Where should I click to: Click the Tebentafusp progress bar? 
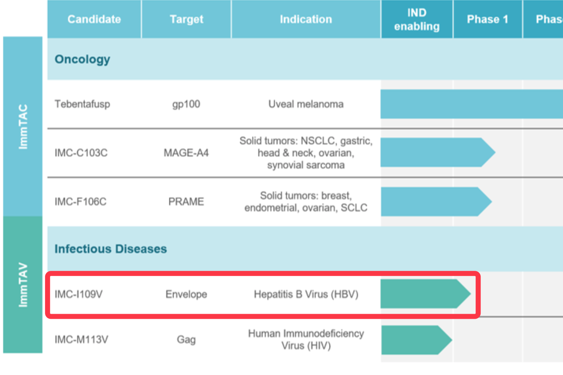coord(471,104)
